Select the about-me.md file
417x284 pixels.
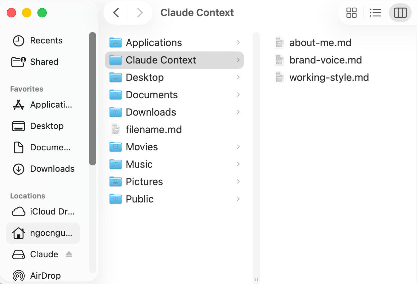pos(313,43)
